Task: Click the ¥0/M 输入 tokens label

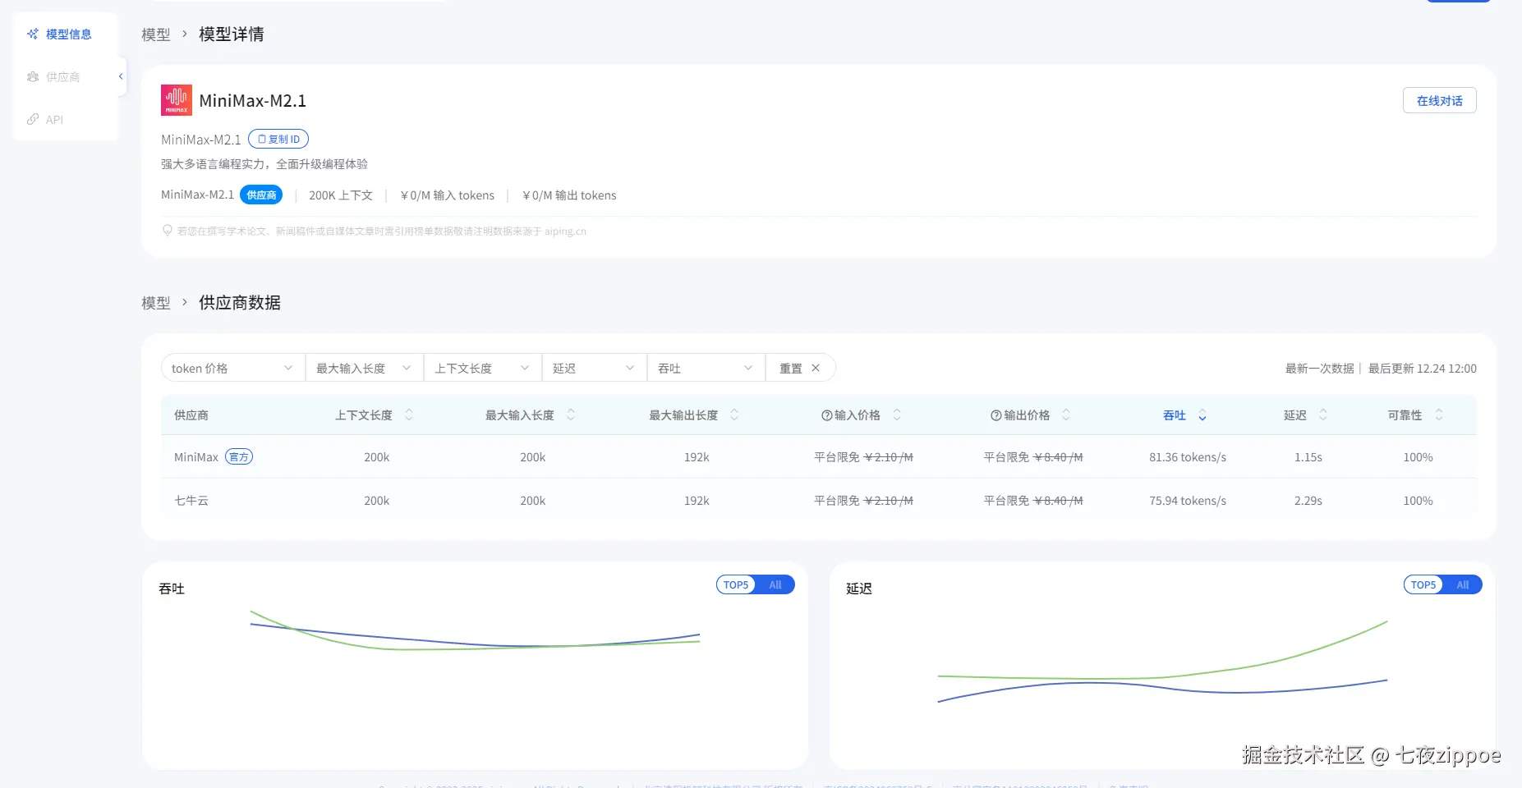Action: pos(448,195)
